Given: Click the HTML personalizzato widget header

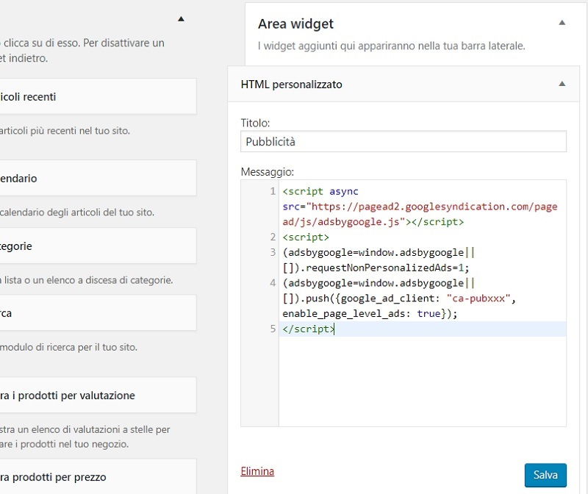Looking at the screenshot, I should (403, 84).
